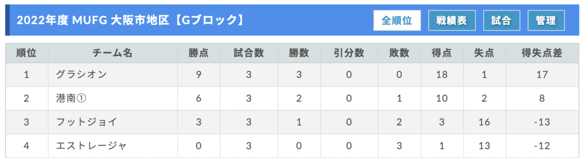Click the 引分数 column header

pyautogui.click(x=349, y=53)
